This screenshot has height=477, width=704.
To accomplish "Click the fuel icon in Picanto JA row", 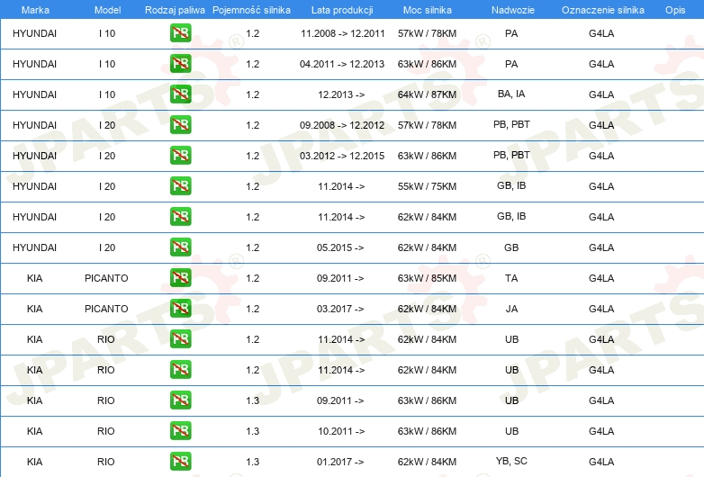I will click(180, 309).
